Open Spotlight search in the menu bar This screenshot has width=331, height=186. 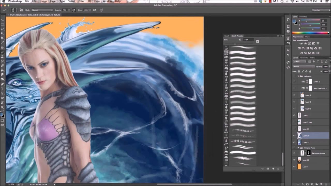(321, 1)
